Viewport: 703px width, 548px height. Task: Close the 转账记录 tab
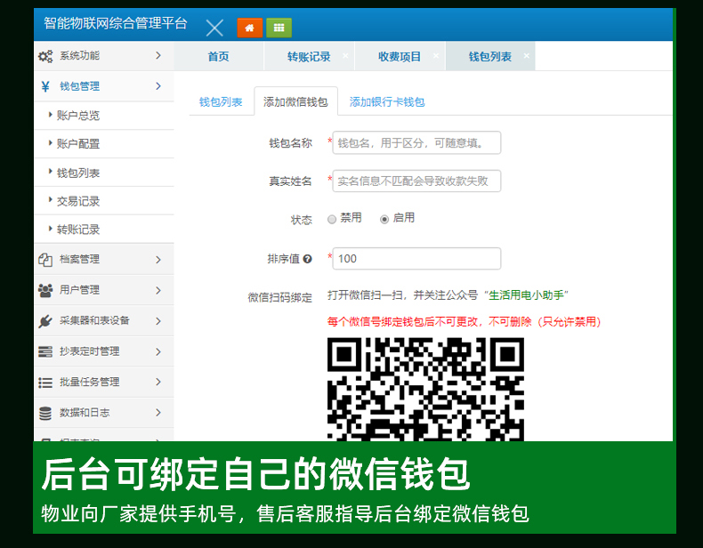(345, 55)
